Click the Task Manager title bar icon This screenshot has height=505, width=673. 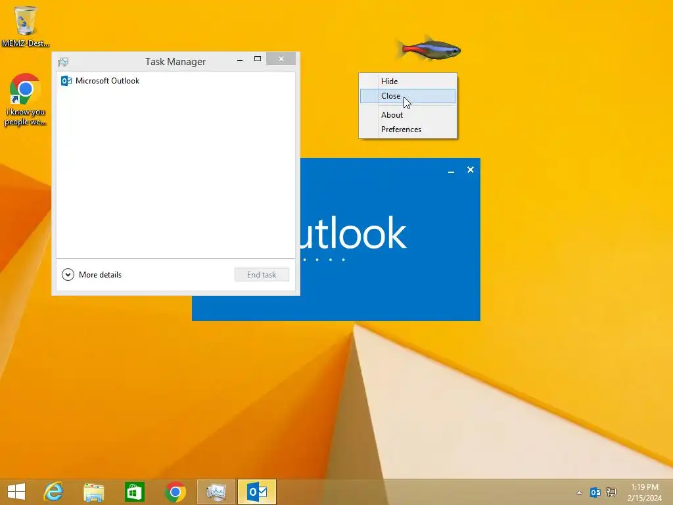click(63, 62)
